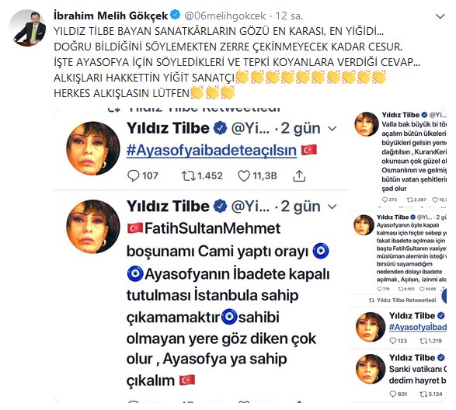Image resolution: width=456 pixels, height=410 pixels.
Task: Open the dropdown arrow on Gökçek's tweet
Action: tap(440, 16)
